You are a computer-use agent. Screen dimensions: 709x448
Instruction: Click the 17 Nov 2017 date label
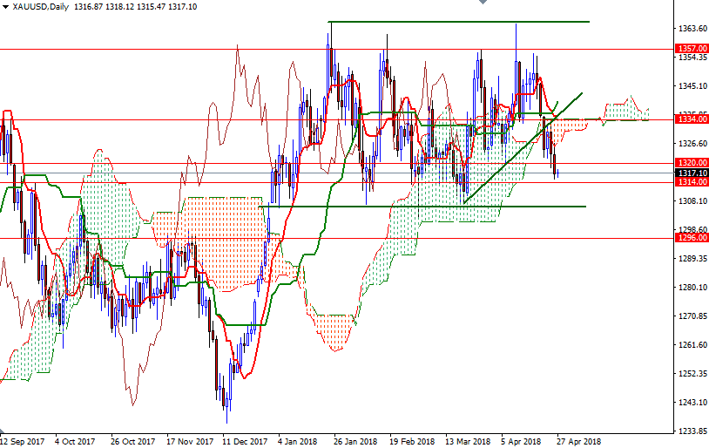point(190,441)
